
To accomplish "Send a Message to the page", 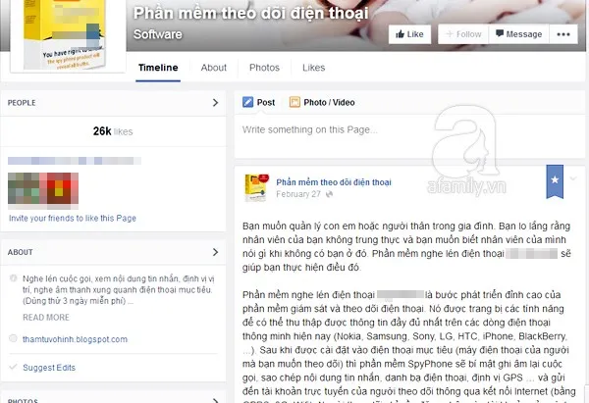I will 517,34.
